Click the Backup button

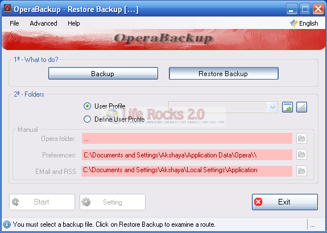(x=103, y=73)
